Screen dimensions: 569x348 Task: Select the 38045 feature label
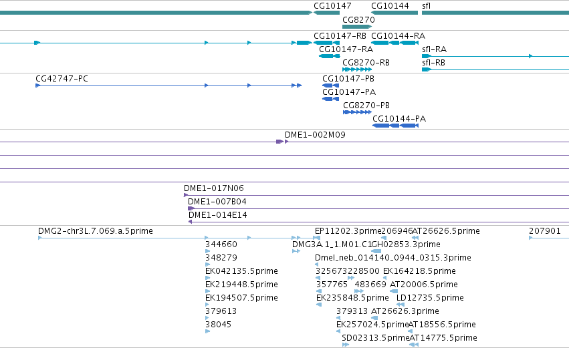tap(218, 325)
